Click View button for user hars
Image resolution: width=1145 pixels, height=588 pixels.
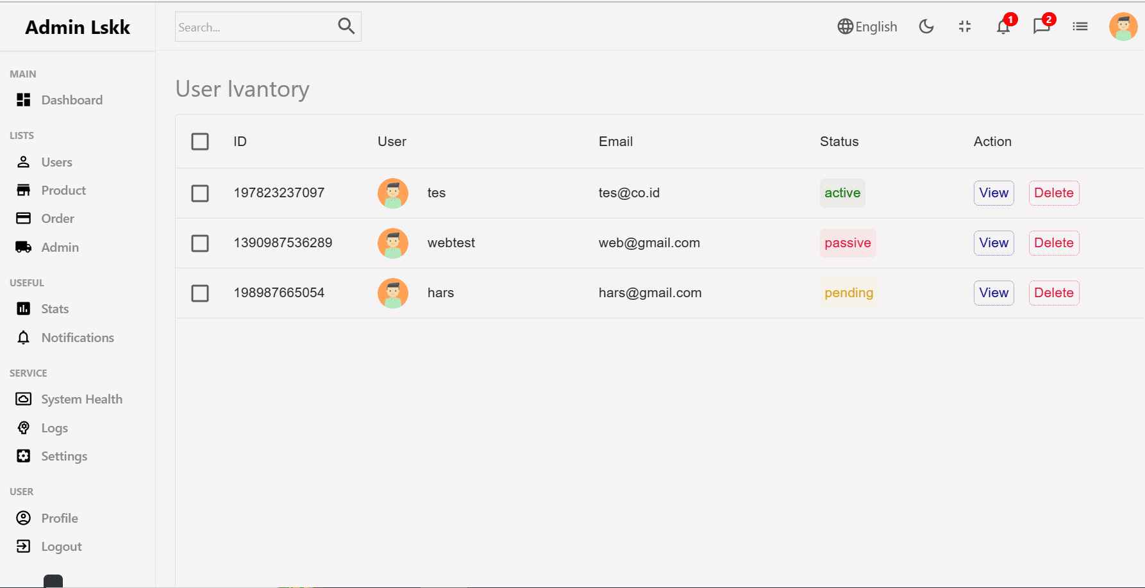point(994,293)
